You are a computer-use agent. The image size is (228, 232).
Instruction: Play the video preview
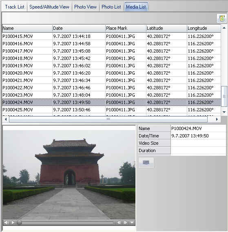click(13, 222)
